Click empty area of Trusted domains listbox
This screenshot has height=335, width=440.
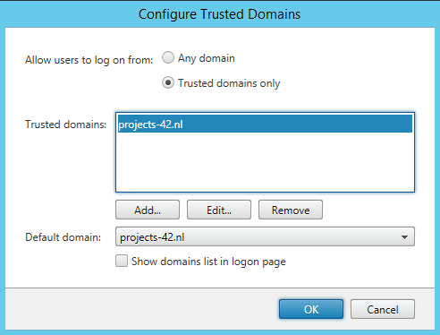[x=265, y=162]
